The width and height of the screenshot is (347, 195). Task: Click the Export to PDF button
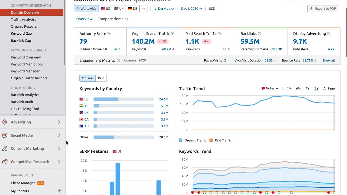point(323,9)
